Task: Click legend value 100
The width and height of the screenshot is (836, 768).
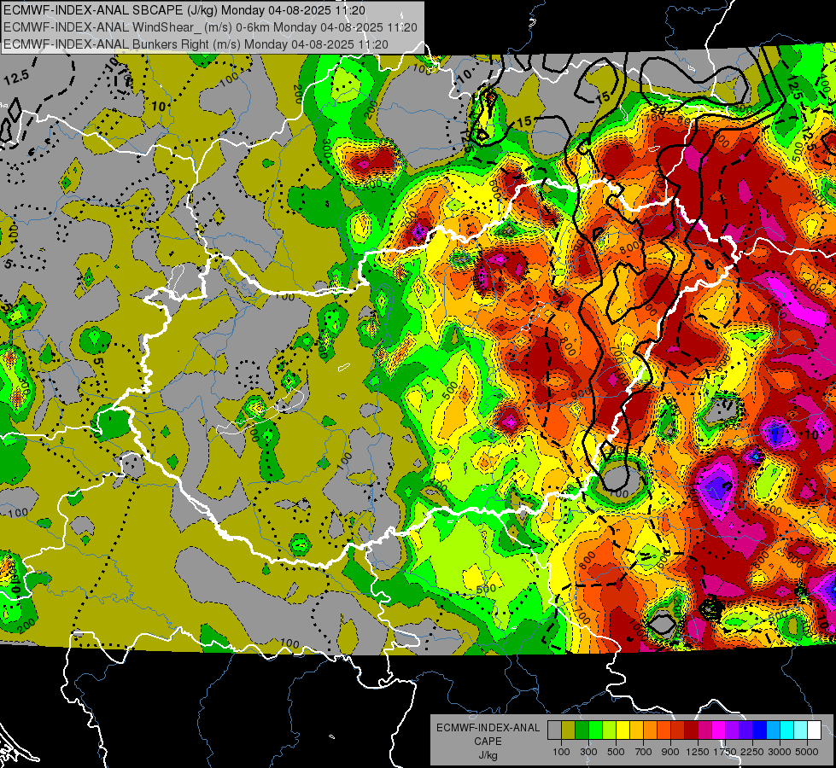Action: [x=561, y=752]
